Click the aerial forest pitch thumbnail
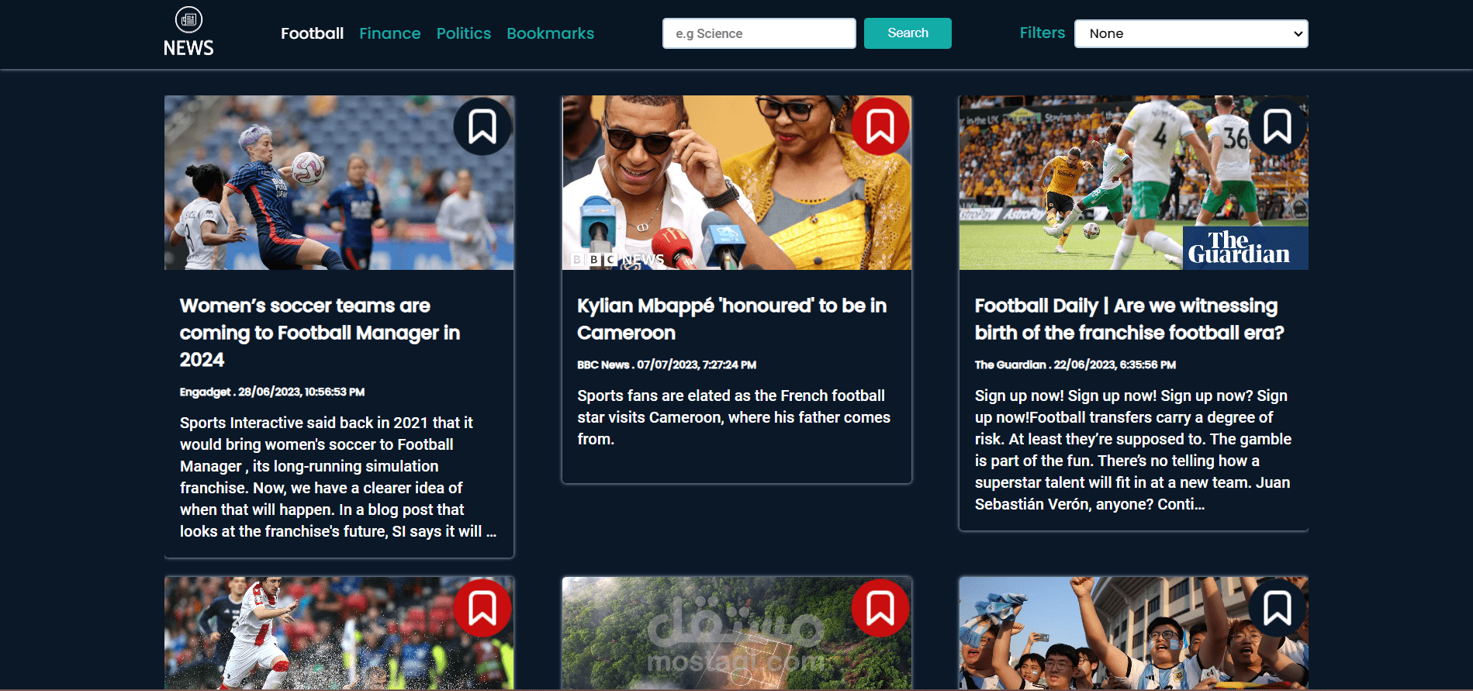Screen dimensions: 1473x691 point(737,633)
